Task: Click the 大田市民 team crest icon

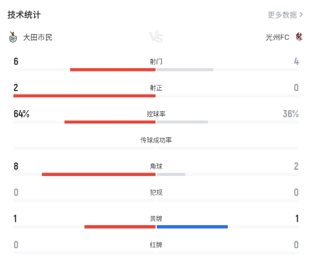Action: pos(13,37)
